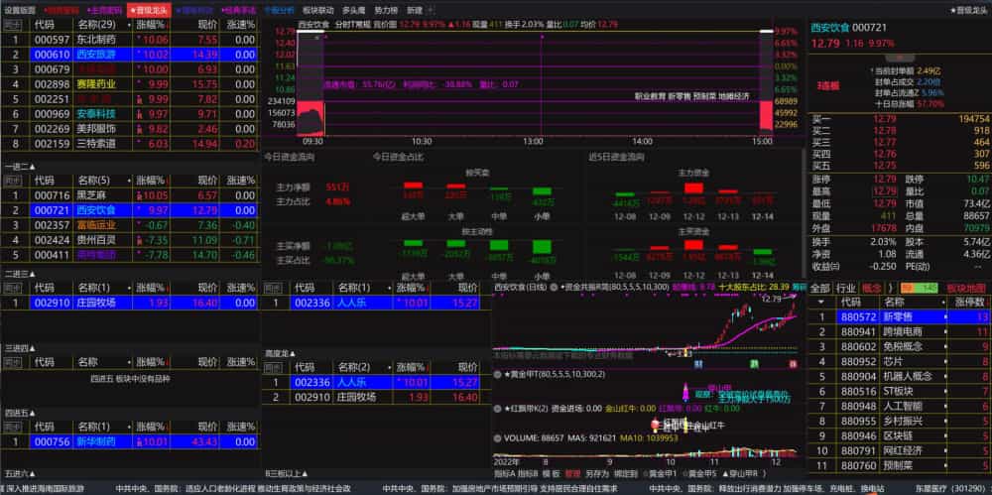The width and height of the screenshot is (992, 495).
Task: Switch to 多头鹰 tab
Action: coord(354,10)
